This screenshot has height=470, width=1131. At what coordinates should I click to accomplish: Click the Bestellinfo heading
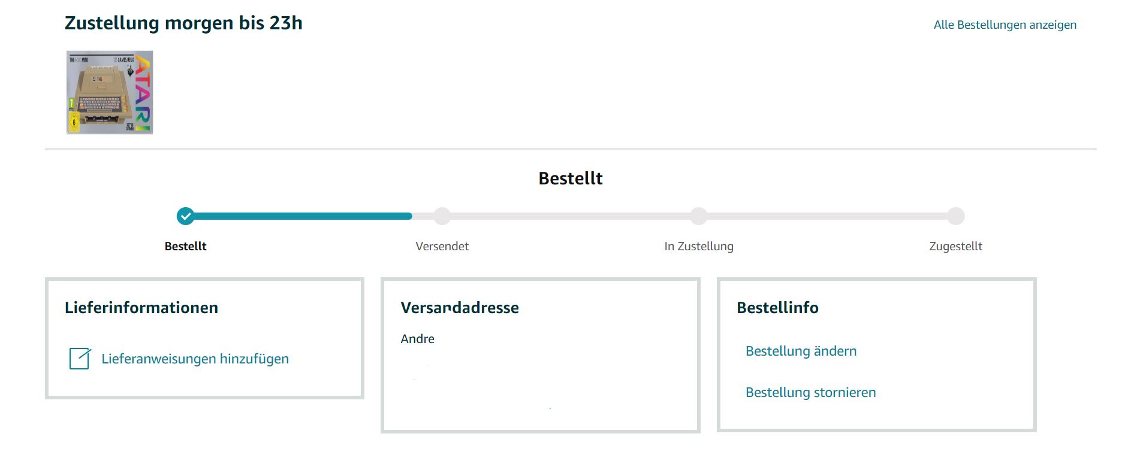(777, 308)
